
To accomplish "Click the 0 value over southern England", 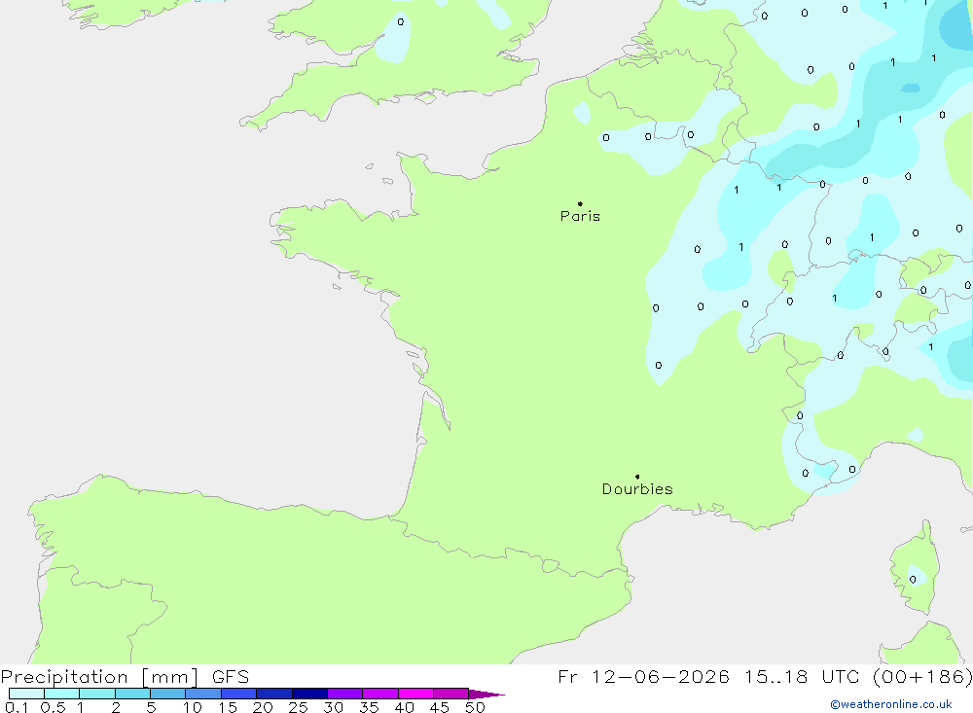I will (400, 21).
